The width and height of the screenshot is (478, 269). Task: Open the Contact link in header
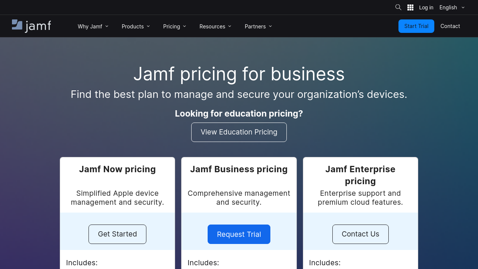pos(450,26)
